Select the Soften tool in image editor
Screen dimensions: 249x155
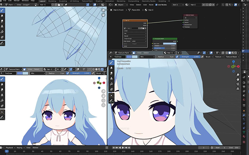tap(3, 16)
